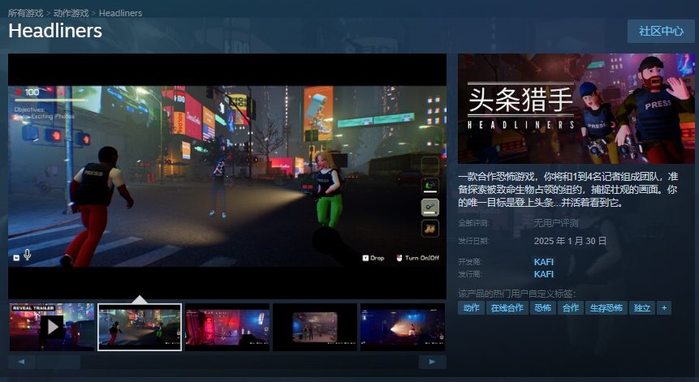This screenshot has width=699, height=382.
Task: Select the 生存恐怖 tag
Action: (606, 308)
